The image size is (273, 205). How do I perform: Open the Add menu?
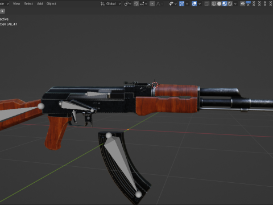coord(40,3)
